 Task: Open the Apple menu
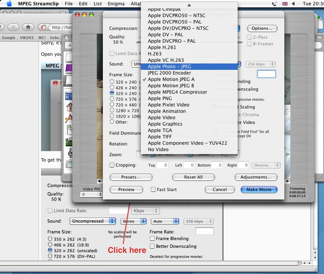9,4
